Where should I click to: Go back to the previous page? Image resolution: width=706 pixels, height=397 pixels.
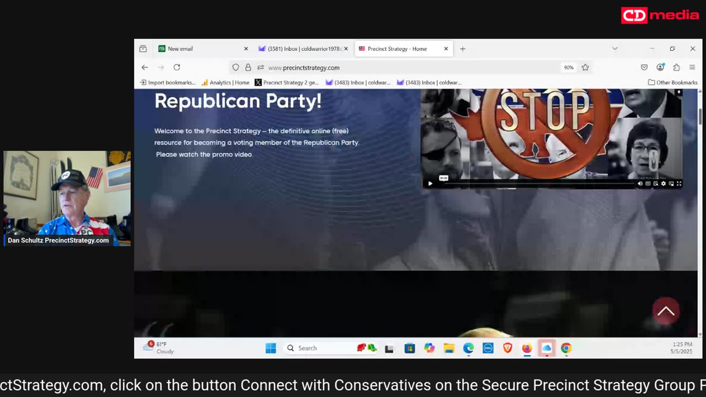[145, 67]
